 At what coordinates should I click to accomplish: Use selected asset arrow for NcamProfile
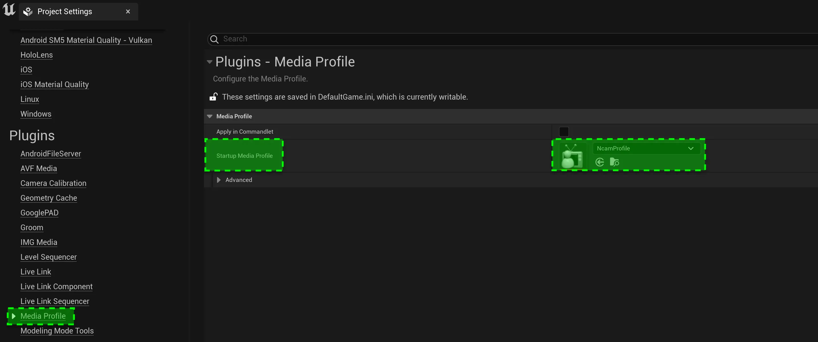pyautogui.click(x=600, y=162)
